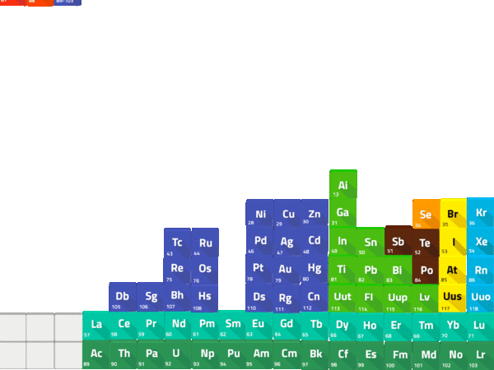Click the orange Se selenium tile

tap(426, 214)
